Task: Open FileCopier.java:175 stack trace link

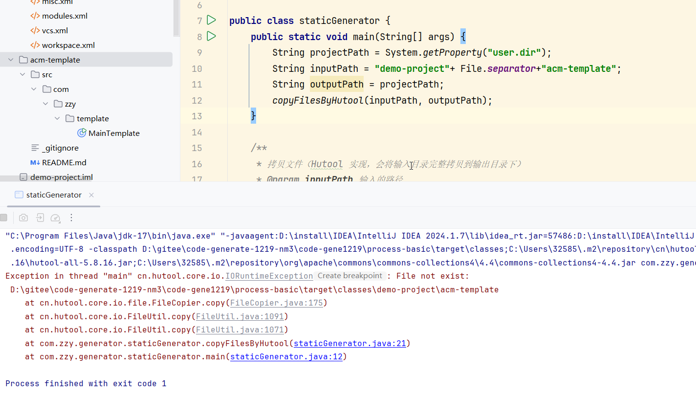Action: pyautogui.click(x=277, y=303)
